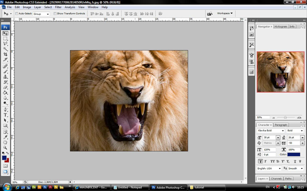Select the Rectangle shape tool
This screenshot has width=307, height=191.
point(5,125)
